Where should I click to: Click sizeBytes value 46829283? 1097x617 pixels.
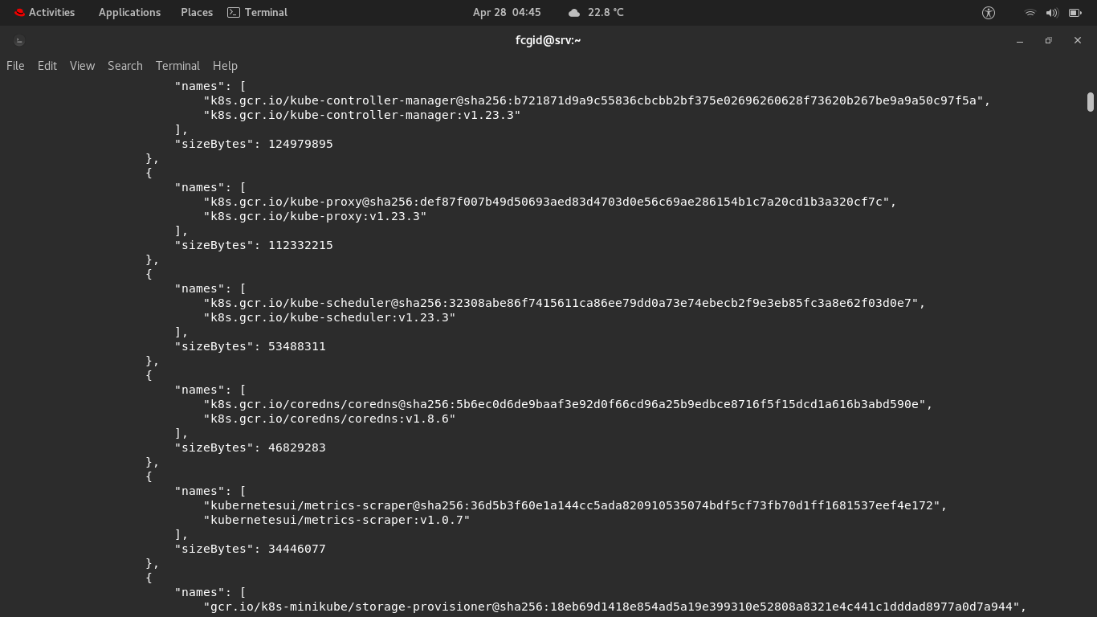(x=297, y=447)
